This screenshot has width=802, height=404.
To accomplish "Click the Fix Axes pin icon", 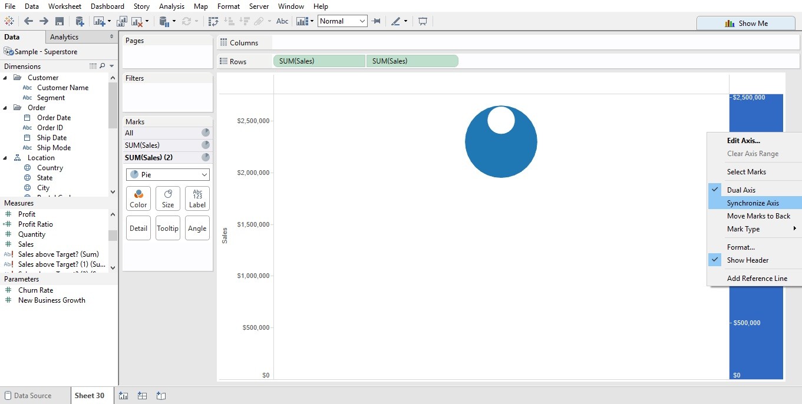I will click(376, 21).
